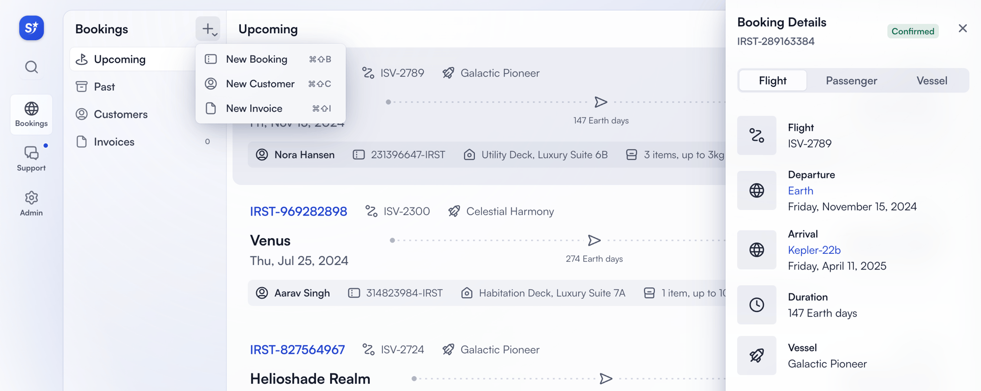
Task: Open the Admin gear section
Action: click(31, 203)
